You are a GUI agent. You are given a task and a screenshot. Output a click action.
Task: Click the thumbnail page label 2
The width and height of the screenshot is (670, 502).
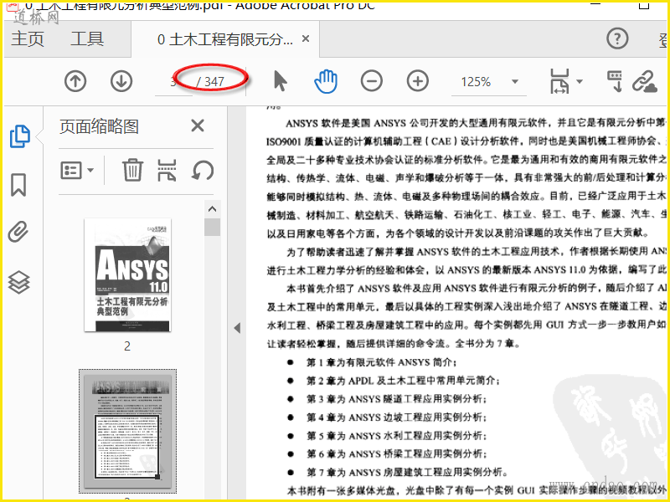127,346
